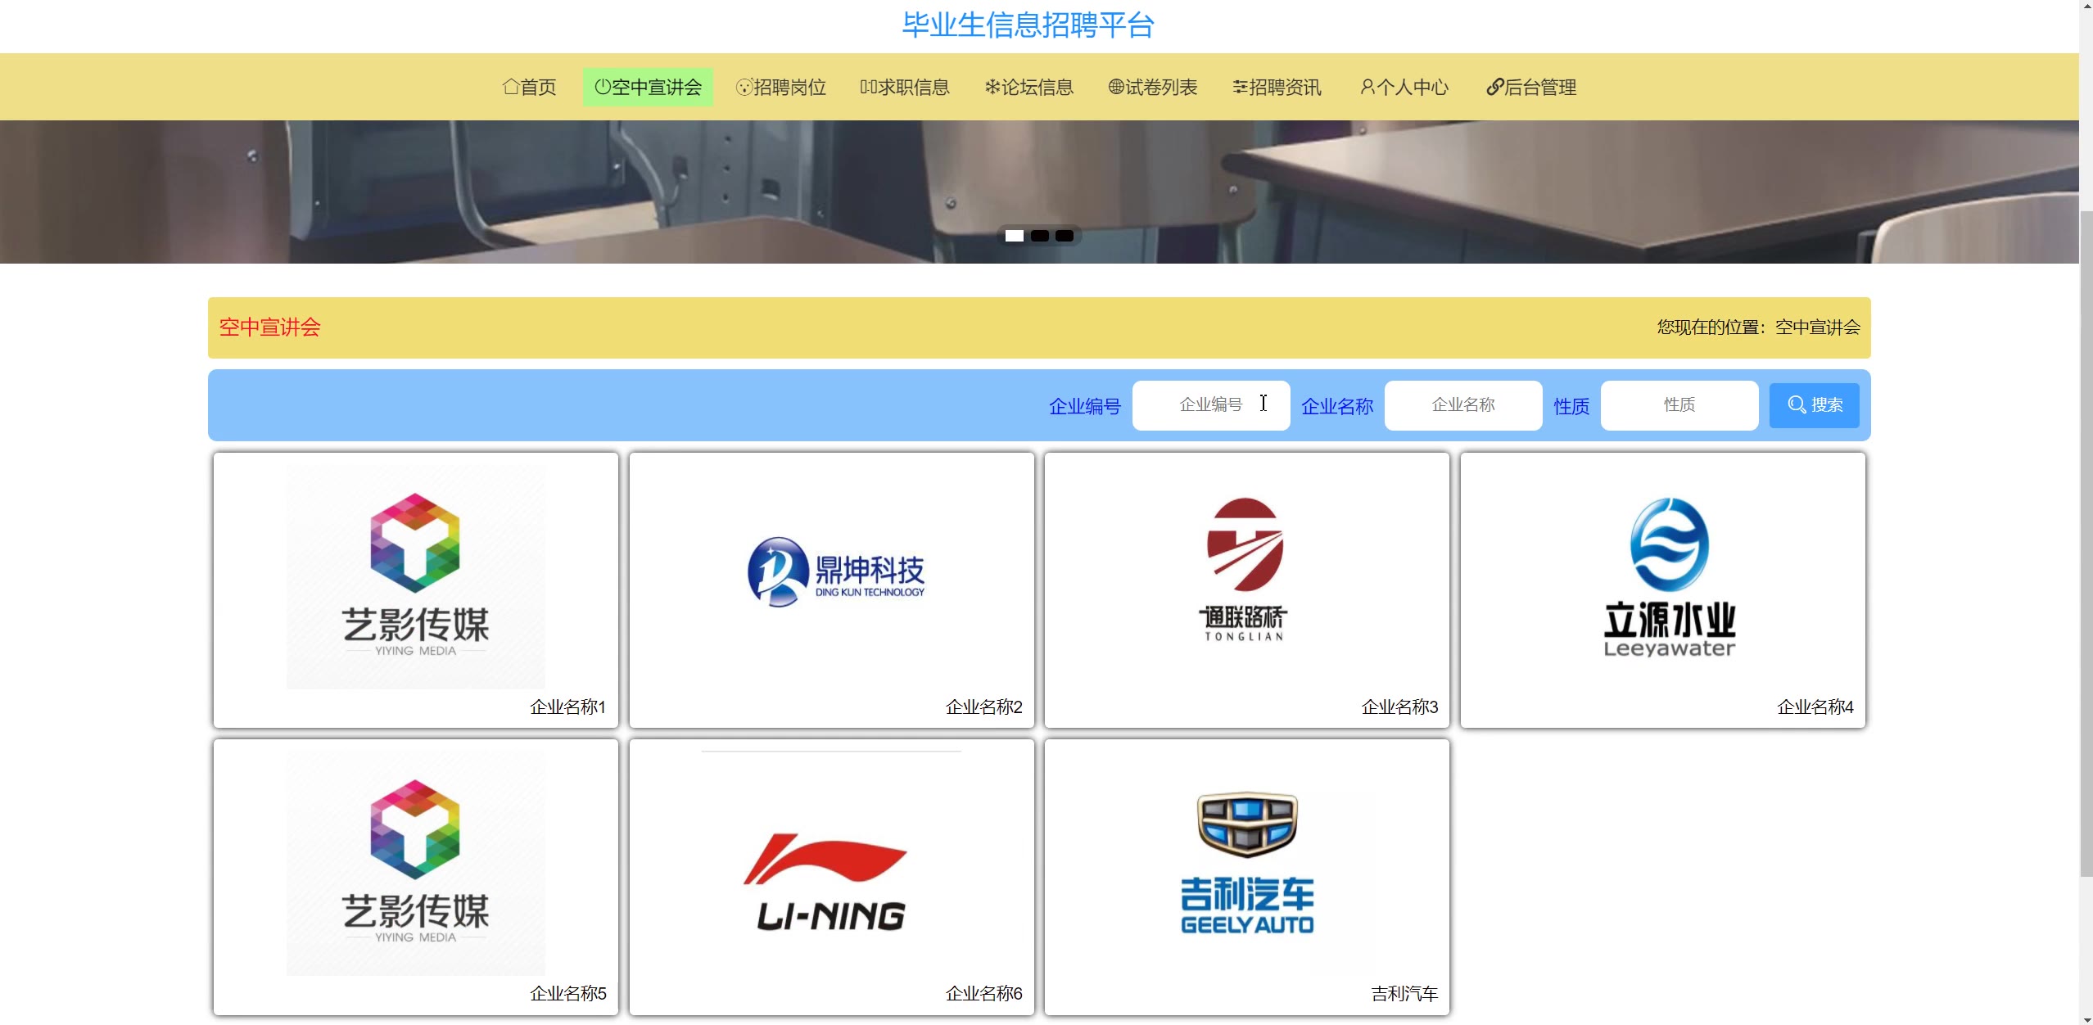2093x1025 pixels.
Task: Open the 后台管理 link
Action: [x=1530, y=87]
